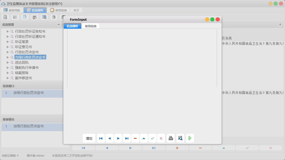Expand 结案报告 tree node
Screen dimensions: 285x160
[8, 73]
